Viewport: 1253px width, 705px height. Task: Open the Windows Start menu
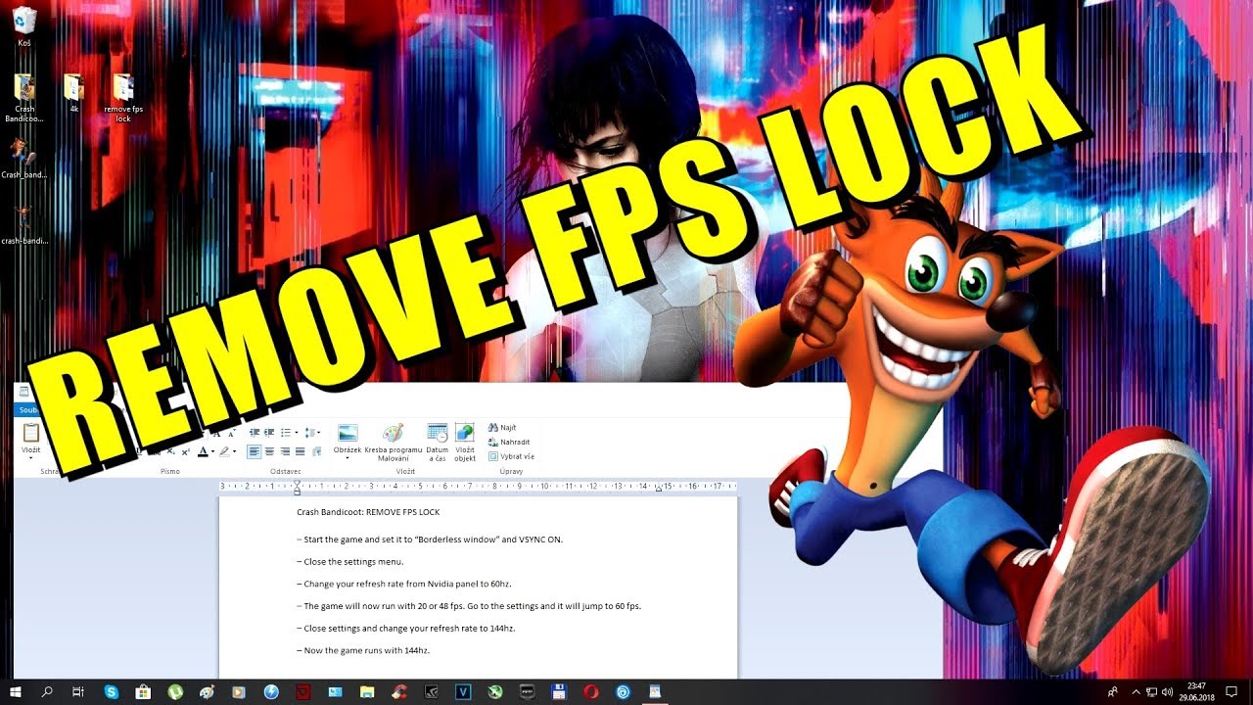[x=15, y=692]
